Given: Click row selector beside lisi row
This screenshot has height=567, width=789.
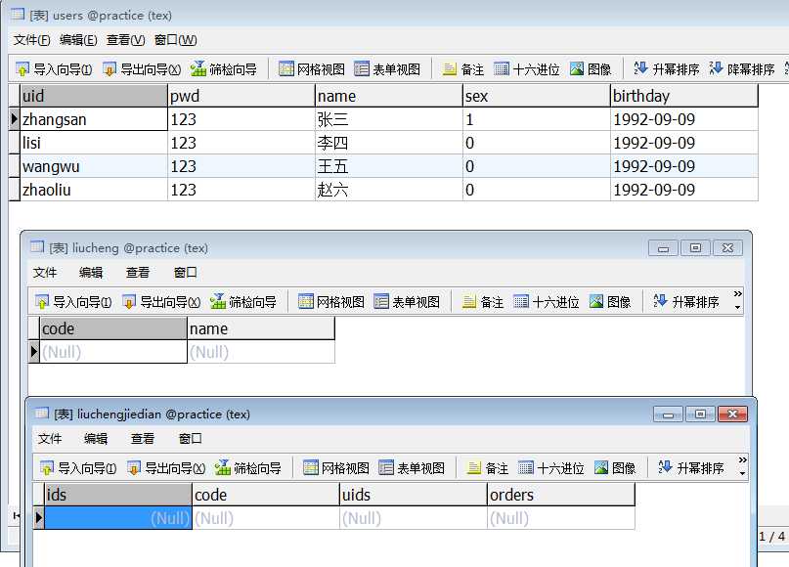Looking at the screenshot, I should click(14, 143).
